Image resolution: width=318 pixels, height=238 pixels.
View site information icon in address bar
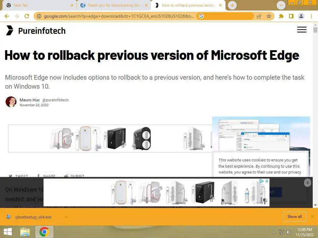(39, 16)
